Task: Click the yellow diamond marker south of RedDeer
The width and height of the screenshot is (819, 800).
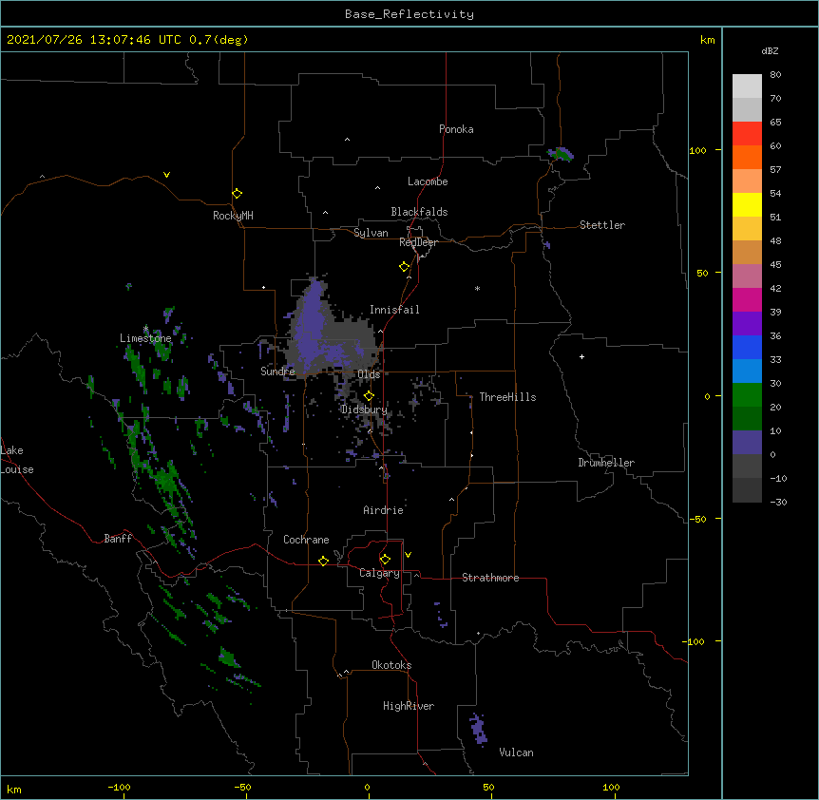Action: pos(404,267)
